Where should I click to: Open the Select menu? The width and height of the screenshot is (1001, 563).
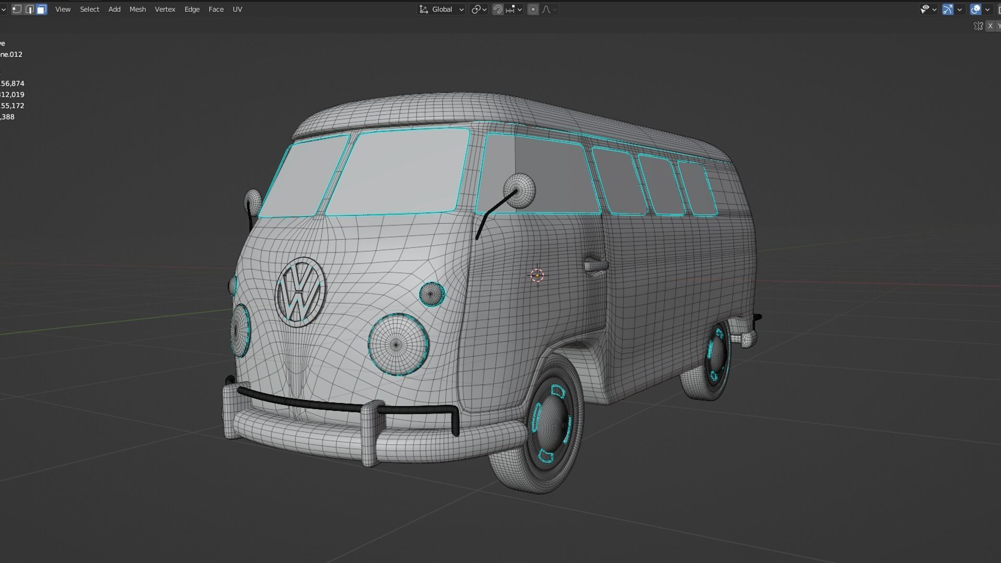pyautogui.click(x=89, y=9)
